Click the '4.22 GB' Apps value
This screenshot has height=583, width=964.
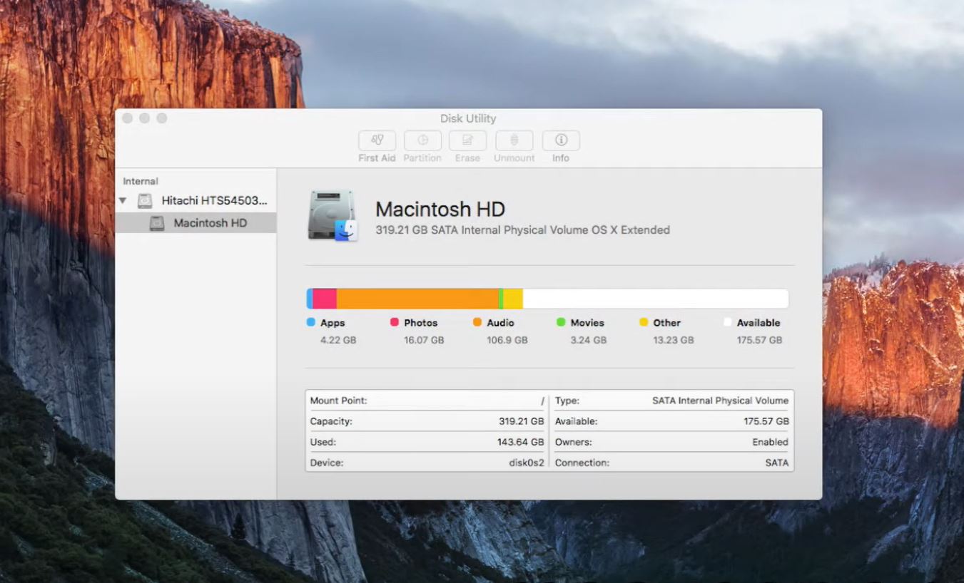coord(338,340)
